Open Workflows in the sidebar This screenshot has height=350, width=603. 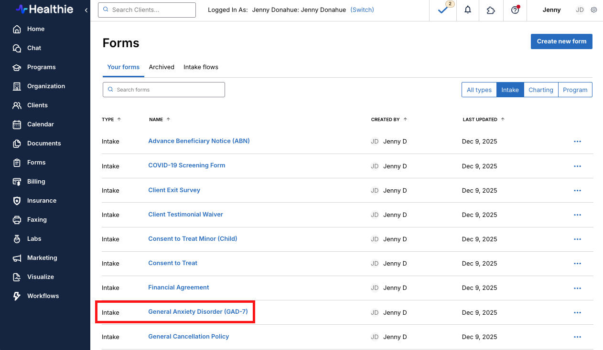(43, 296)
